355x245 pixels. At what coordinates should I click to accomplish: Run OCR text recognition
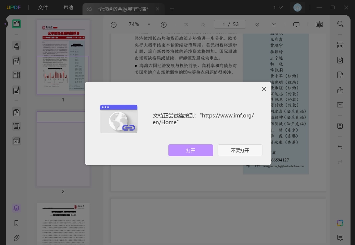coord(340,45)
